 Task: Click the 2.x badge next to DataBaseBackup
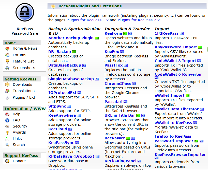coord(84,66)
